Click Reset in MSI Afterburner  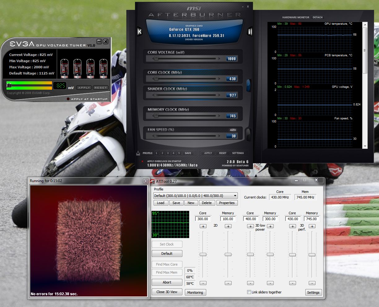tap(223, 153)
